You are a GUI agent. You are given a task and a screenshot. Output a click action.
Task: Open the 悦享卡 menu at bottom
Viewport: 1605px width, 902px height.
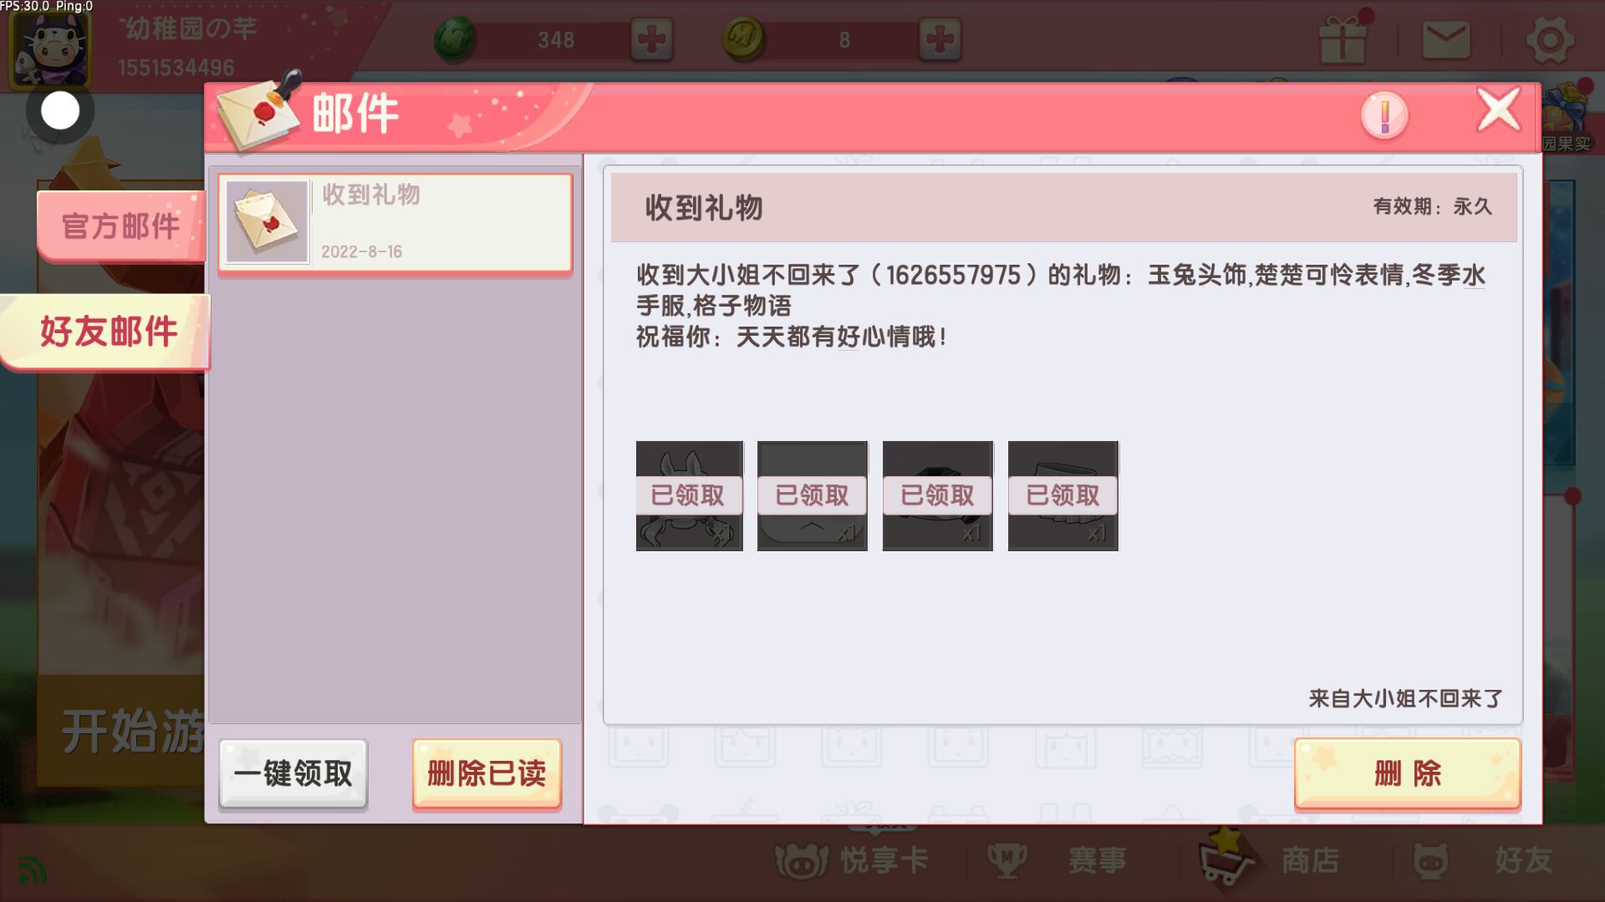pyautogui.click(x=853, y=860)
